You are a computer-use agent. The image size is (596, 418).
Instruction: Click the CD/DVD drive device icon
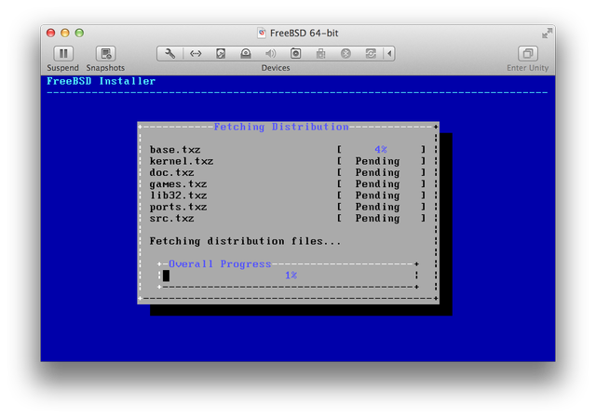(x=246, y=54)
